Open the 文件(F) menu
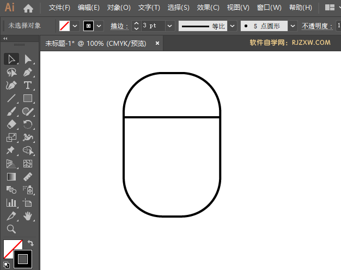 coord(59,8)
